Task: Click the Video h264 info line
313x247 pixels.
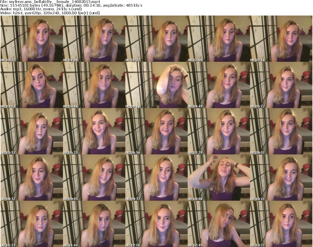Action: coord(50,13)
